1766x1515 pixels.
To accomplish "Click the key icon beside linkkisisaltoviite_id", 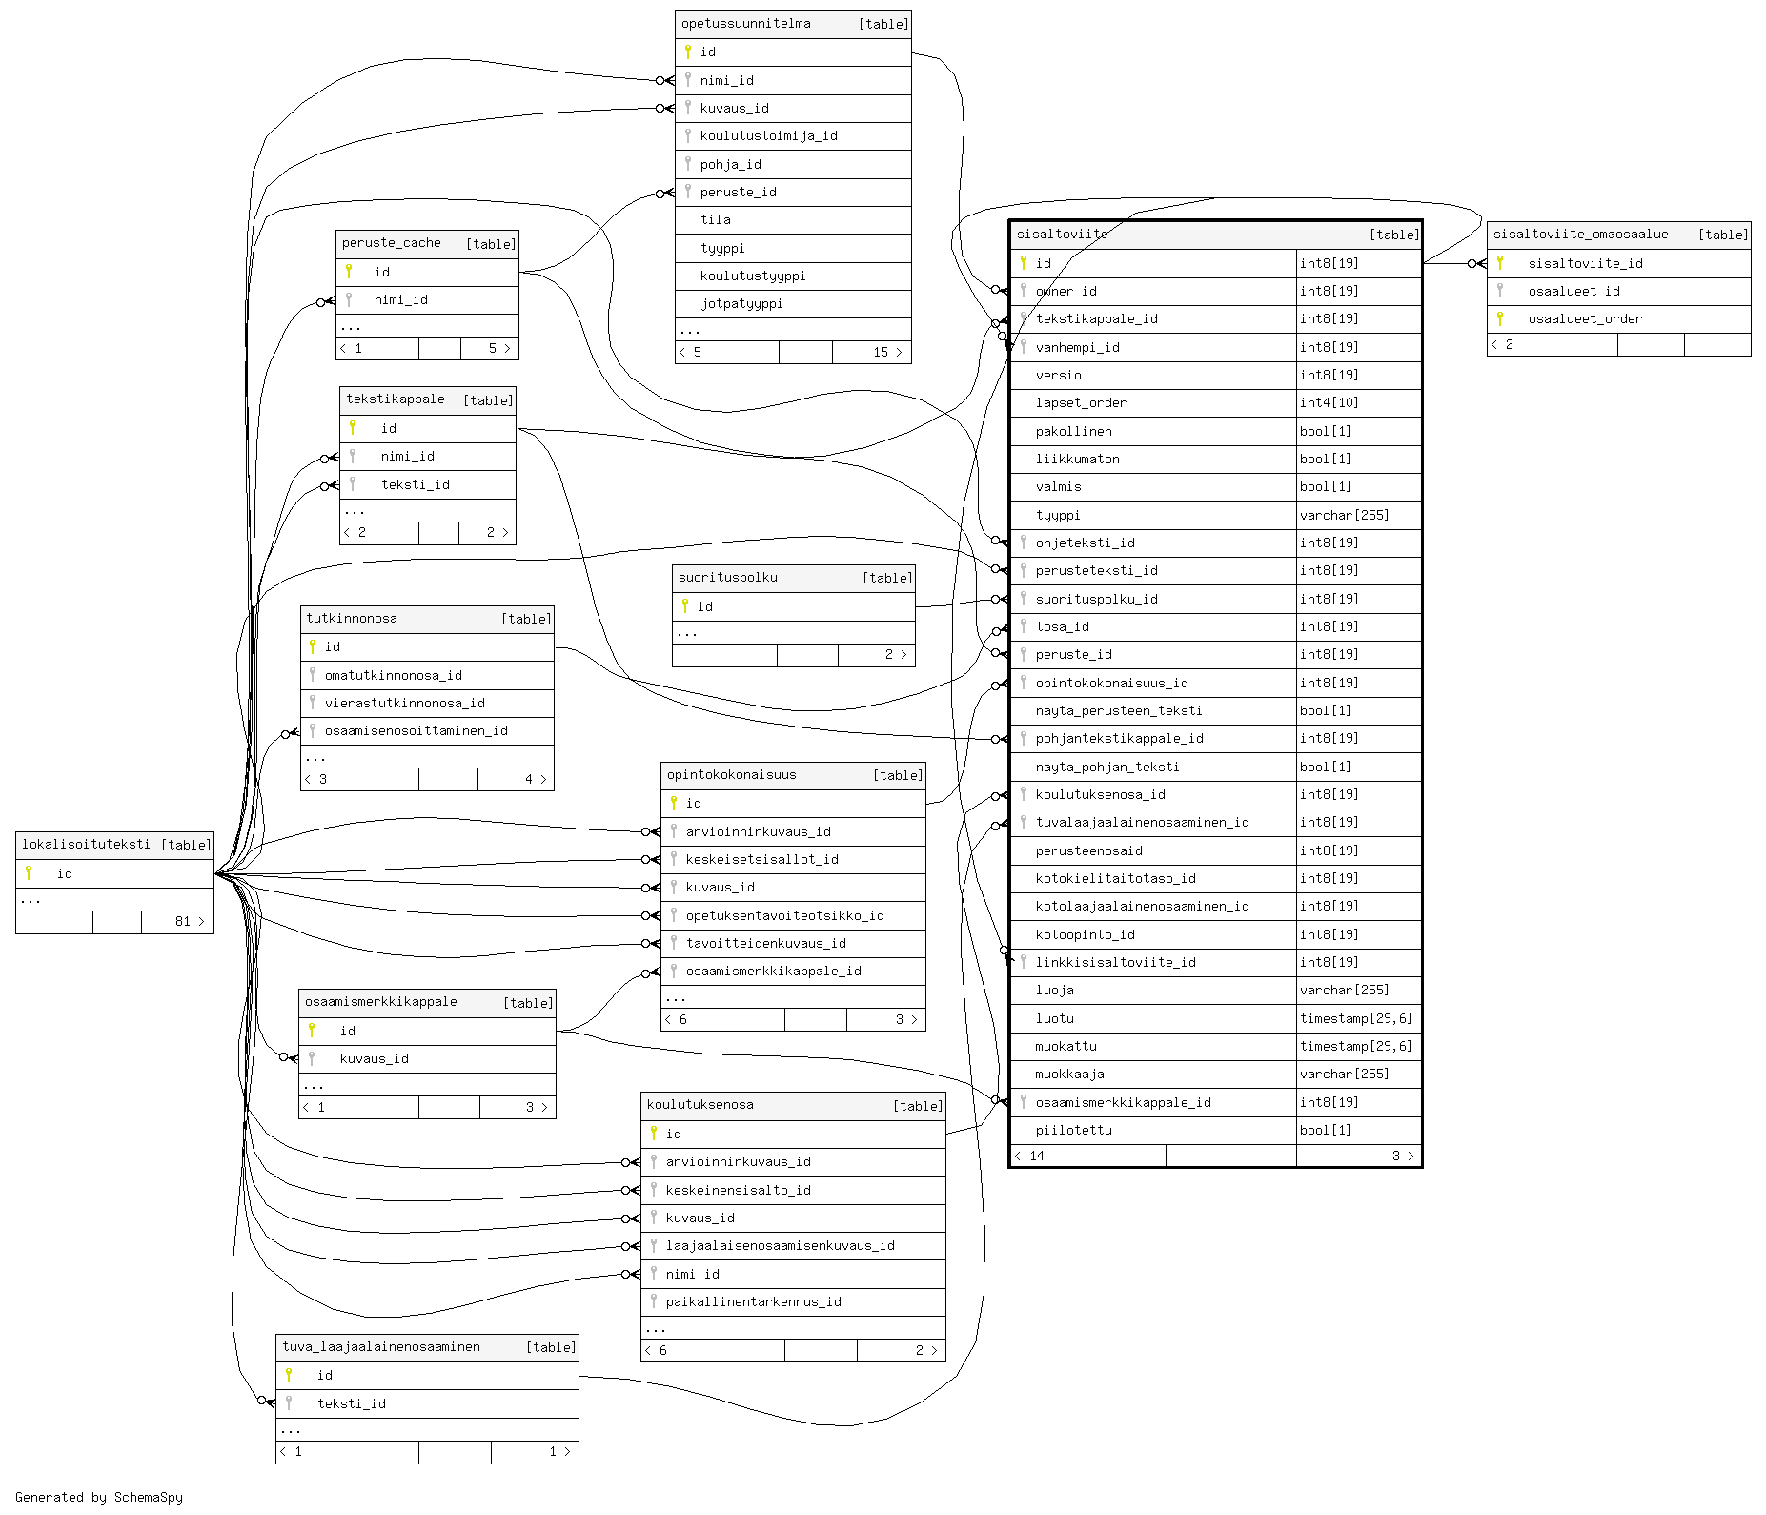I will click(1024, 961).
